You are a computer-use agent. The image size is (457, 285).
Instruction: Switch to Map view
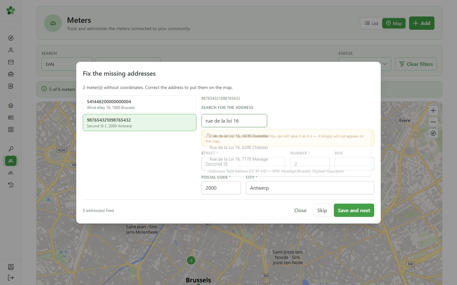coord(394,23)
